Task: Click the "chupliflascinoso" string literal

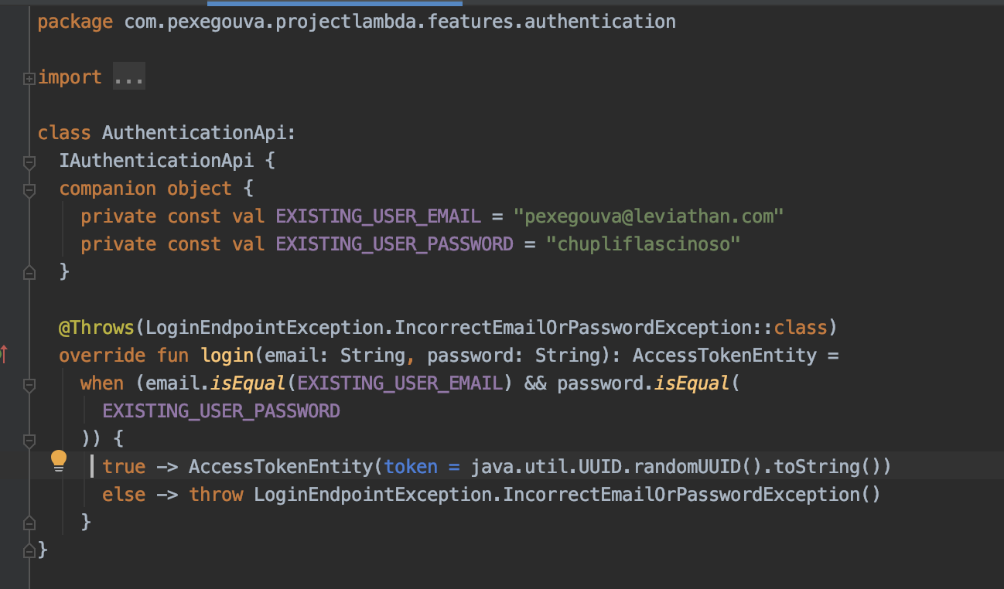Action: coord(644,244)
